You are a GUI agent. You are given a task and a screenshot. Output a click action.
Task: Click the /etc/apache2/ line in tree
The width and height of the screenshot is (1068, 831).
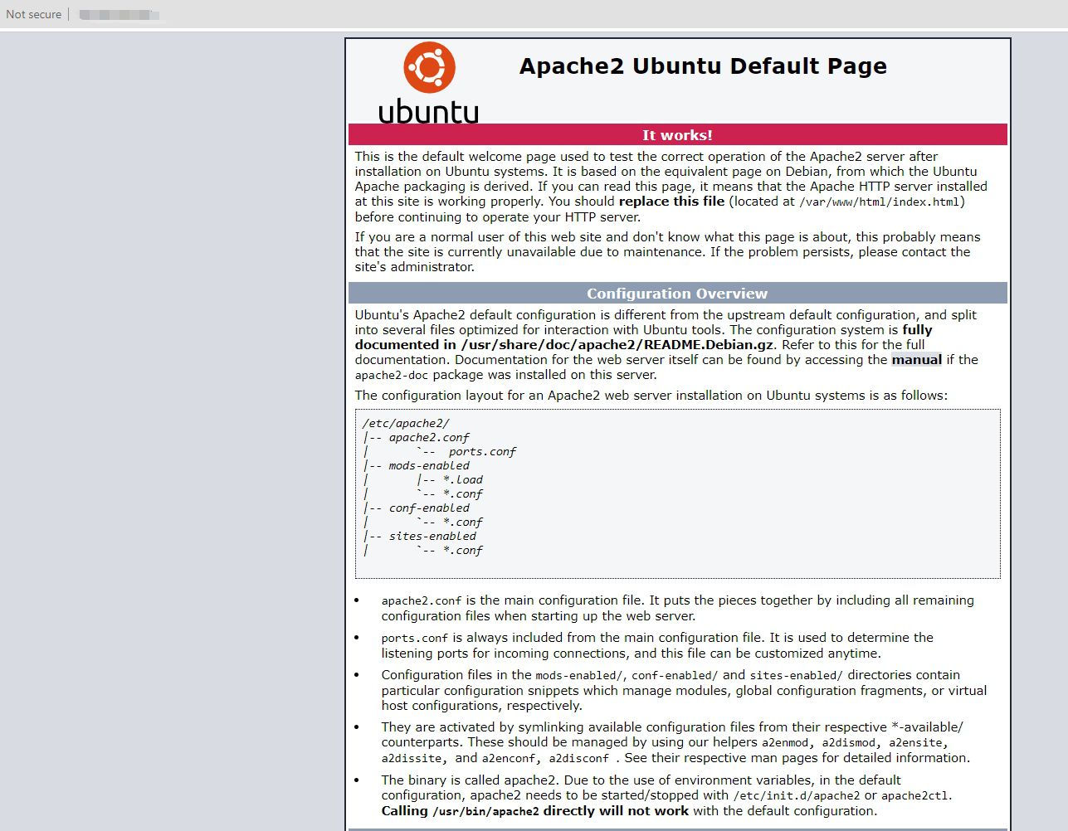(406, 423)
